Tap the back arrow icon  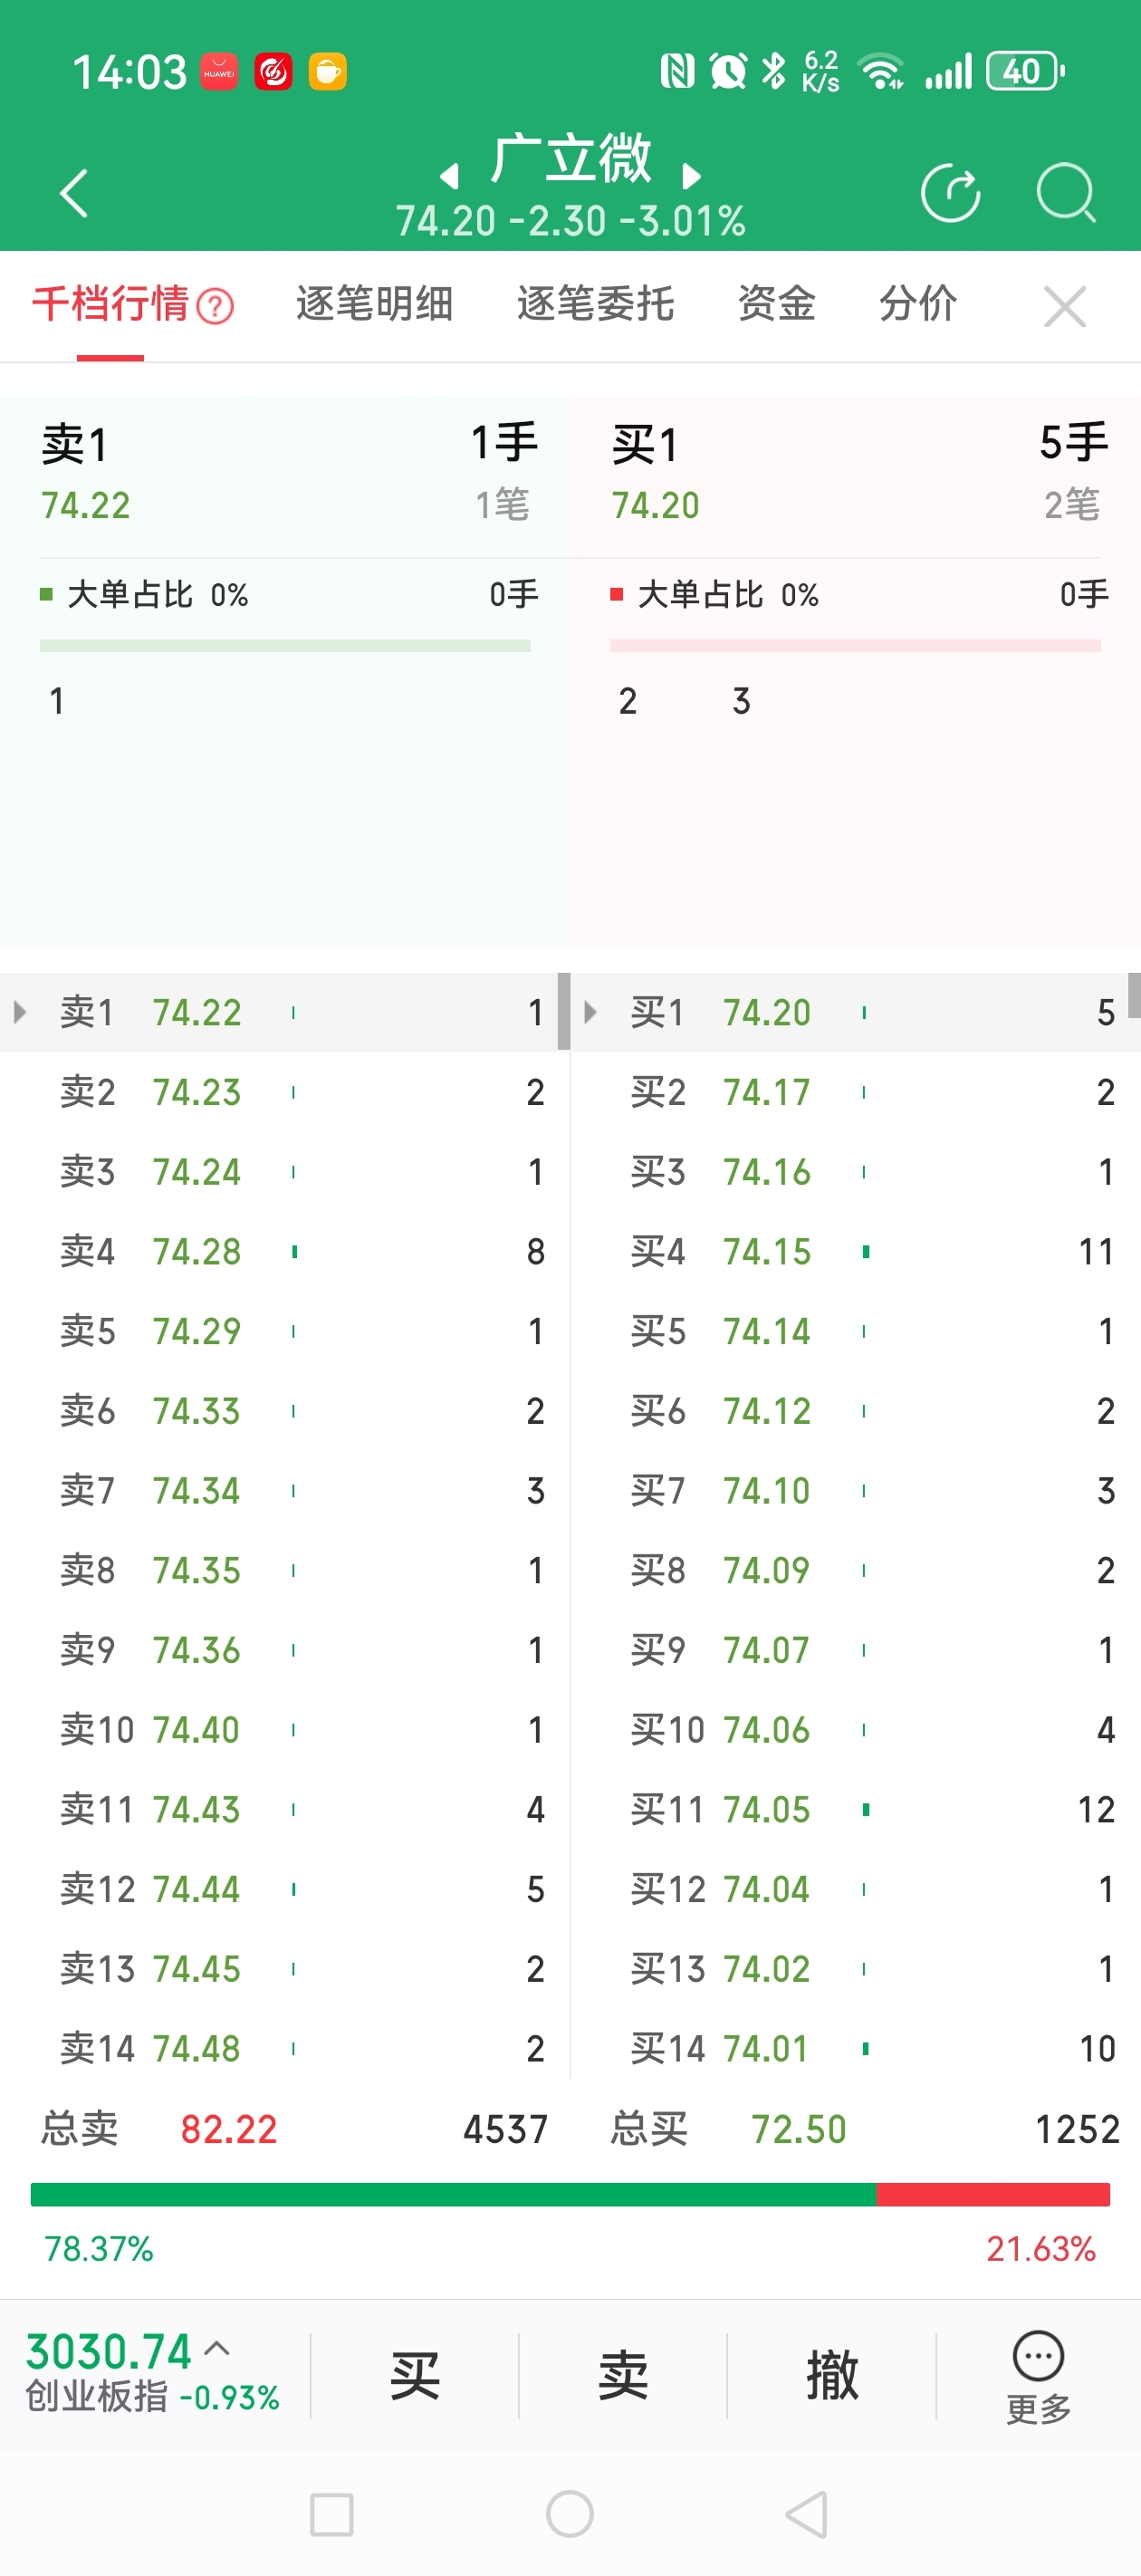(75, 193)
